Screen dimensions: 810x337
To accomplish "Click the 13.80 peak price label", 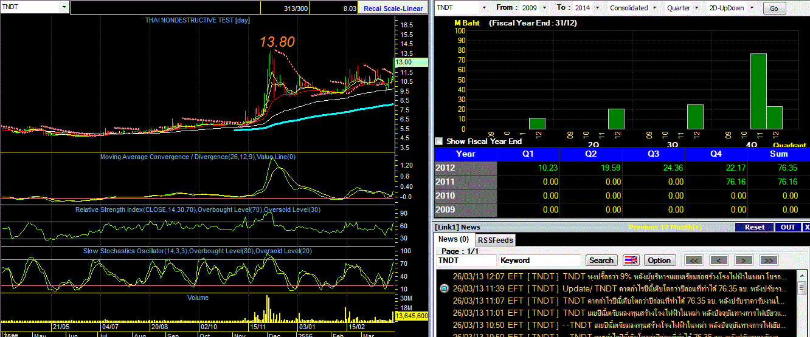I will point(277,42).
